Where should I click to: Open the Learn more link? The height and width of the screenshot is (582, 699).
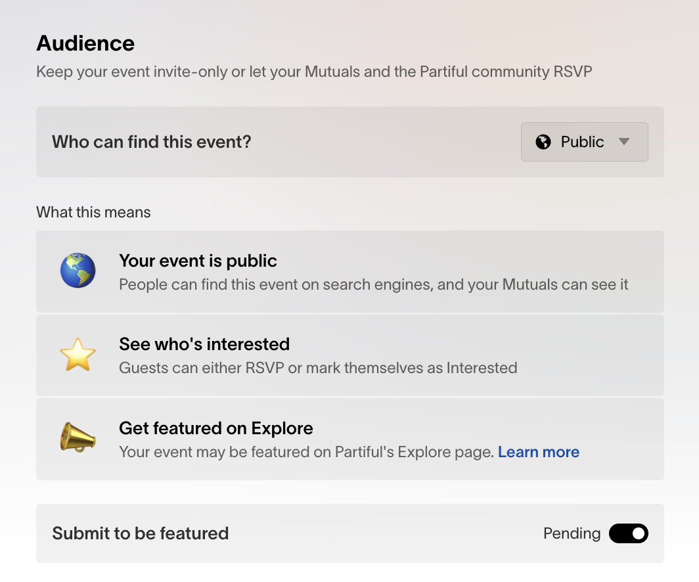(x=538, y=452)
